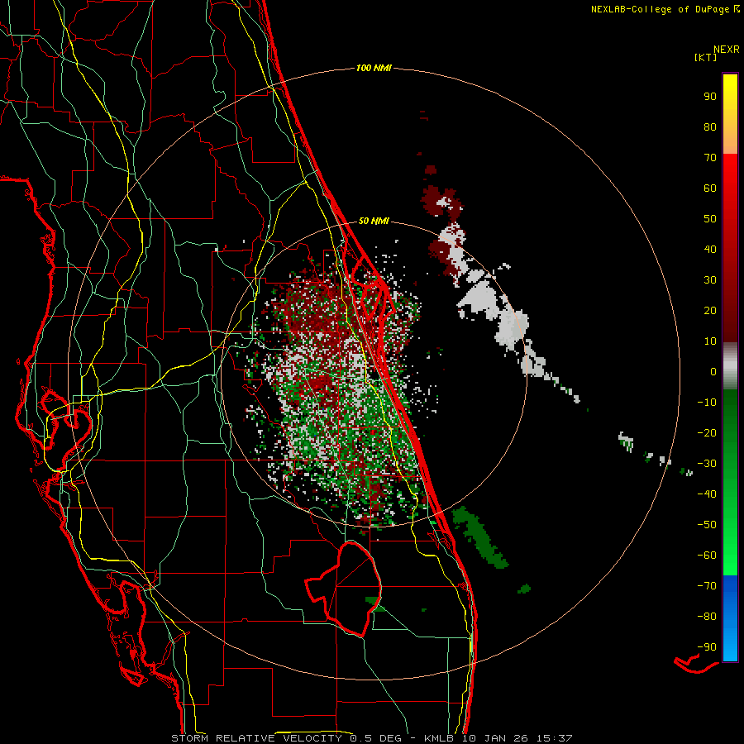
Task: Click the -10 scale value
Action: 707,403
